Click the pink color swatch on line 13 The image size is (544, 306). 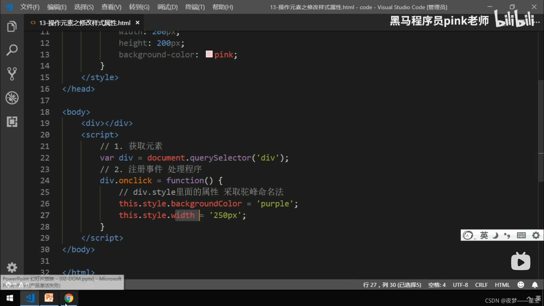209,54
